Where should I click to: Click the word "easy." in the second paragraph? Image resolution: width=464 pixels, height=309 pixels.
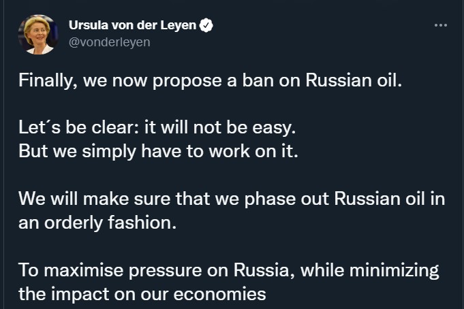coord(274,129)
